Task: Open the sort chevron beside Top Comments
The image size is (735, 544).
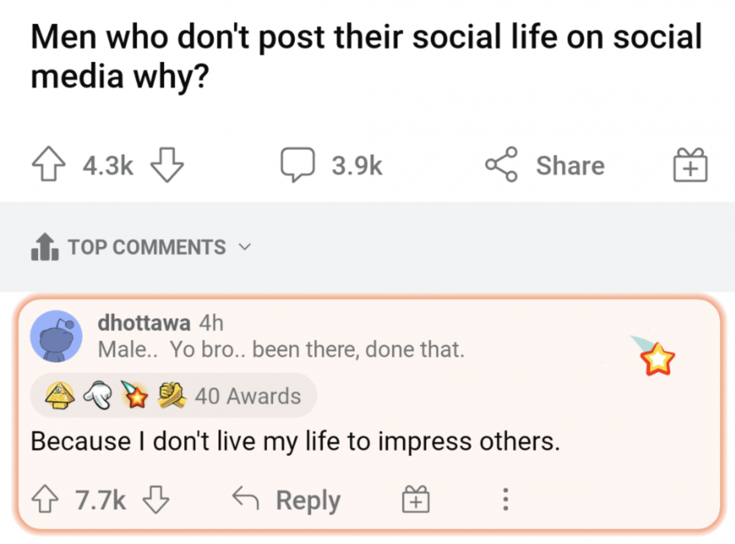Action: point(245,247)
